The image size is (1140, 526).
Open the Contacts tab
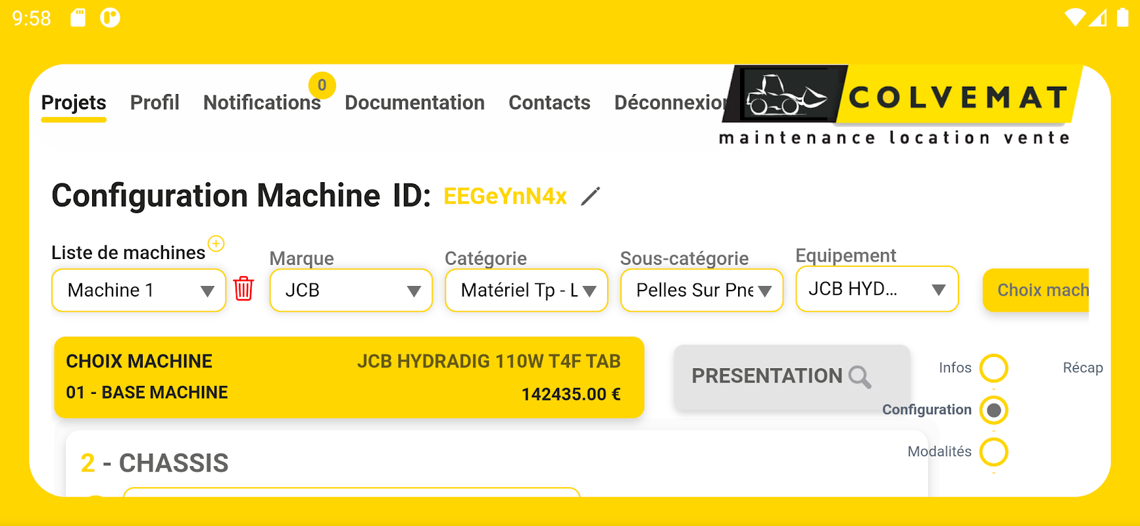pyautogui.click(x=549, y=103)
